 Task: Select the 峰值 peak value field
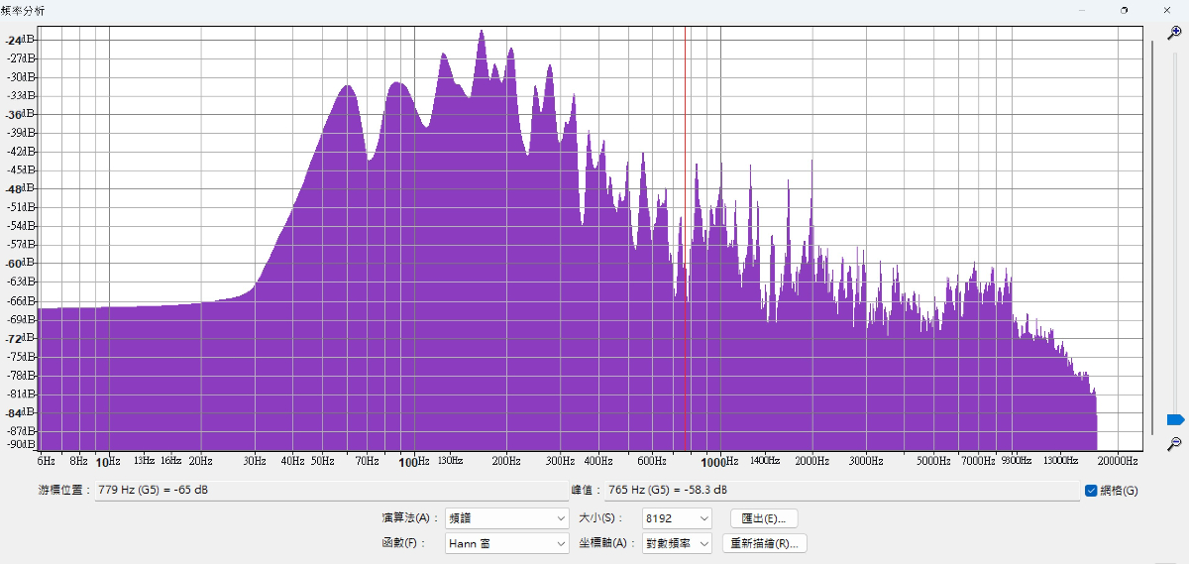coord(840,491)
